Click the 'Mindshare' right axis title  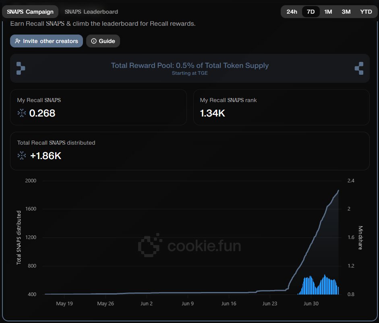[x=360, y=238]
